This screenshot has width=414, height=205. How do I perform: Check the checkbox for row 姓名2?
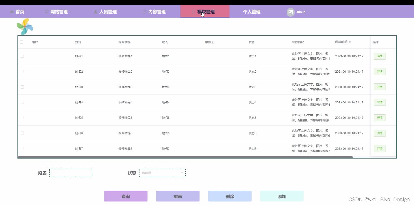[22, 72]
